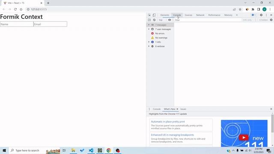Image resolution: width=274 pixels, height=154 pixels.
Task: Focus the Email input field
Action: (x=50, y=24)
